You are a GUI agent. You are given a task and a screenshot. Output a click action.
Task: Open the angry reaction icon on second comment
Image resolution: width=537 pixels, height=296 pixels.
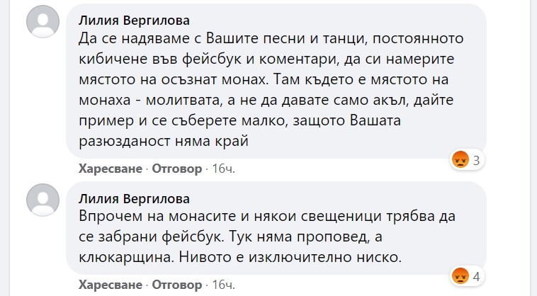pos(460,275)
